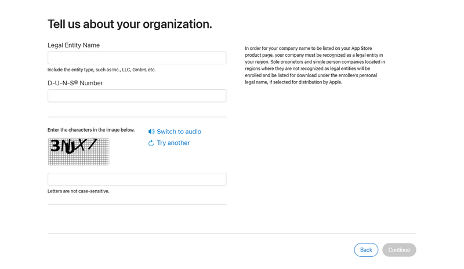Screen dimensions: 464x269
Task: Click into the D-U-N-S Number field
Action: click(x=137, y=96)
